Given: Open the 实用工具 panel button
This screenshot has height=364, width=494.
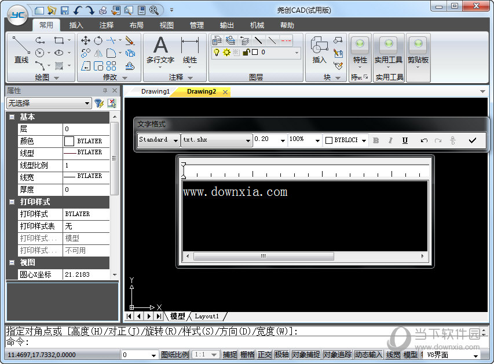Looking at the screenshot, I should (x=389, y=53).
